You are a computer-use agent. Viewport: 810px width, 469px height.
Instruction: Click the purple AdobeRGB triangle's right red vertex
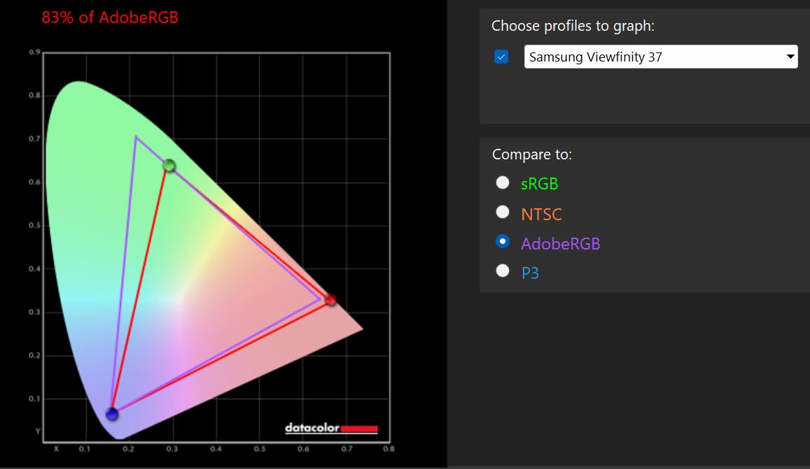(x=320, y=299)
